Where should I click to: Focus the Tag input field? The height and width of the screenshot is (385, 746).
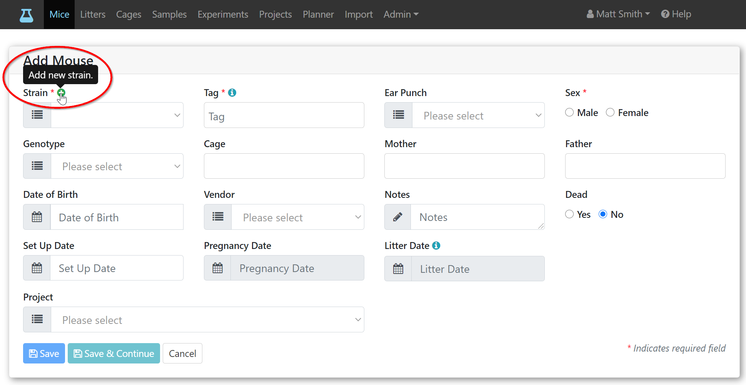click(x=284, y=115)
